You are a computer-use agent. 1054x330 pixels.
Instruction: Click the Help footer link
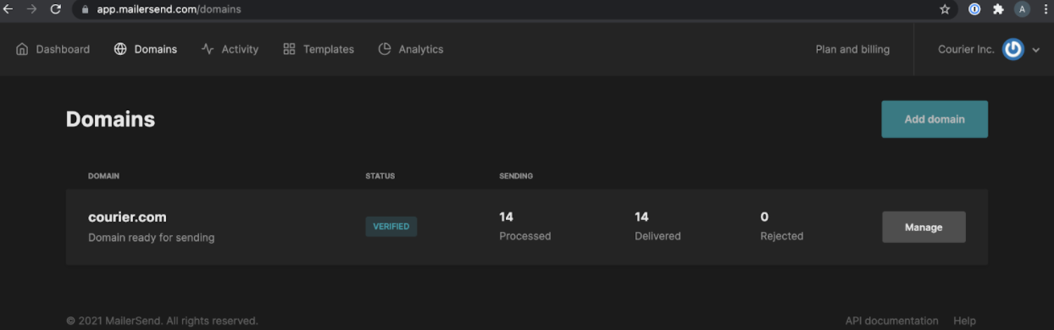(964, 321)
